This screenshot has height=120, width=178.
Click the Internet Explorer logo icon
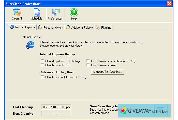click(30, 45)
